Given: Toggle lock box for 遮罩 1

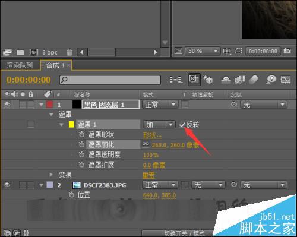Looking at the screenshot, I should (x=30, y=125).
